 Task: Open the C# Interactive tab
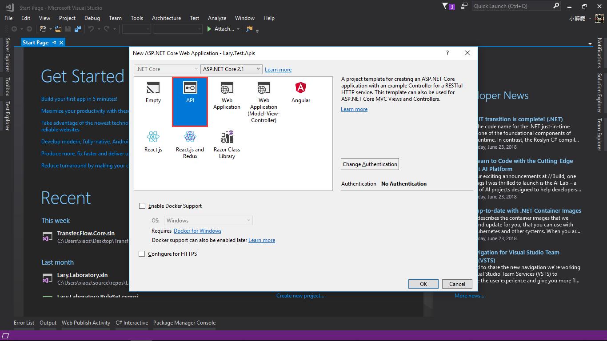132,323
